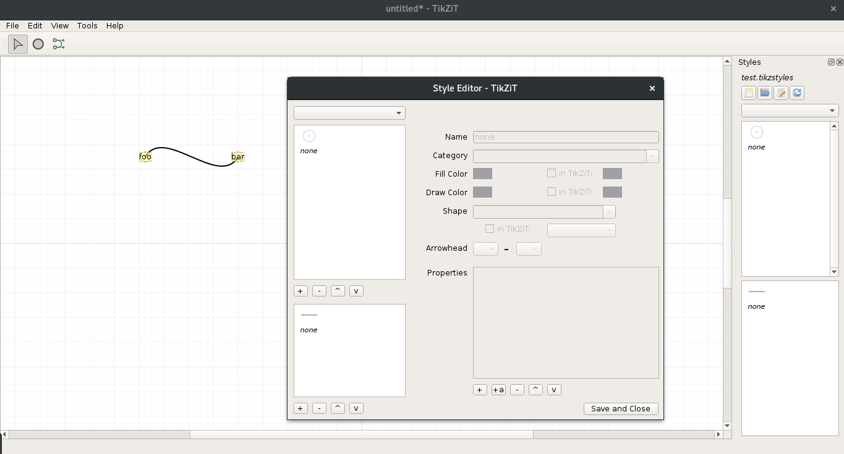Toggle Shape 'in TikZiT' checkbox

click(x=490, y=229)
